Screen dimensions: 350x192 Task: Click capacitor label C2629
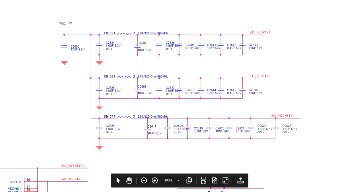110,126
